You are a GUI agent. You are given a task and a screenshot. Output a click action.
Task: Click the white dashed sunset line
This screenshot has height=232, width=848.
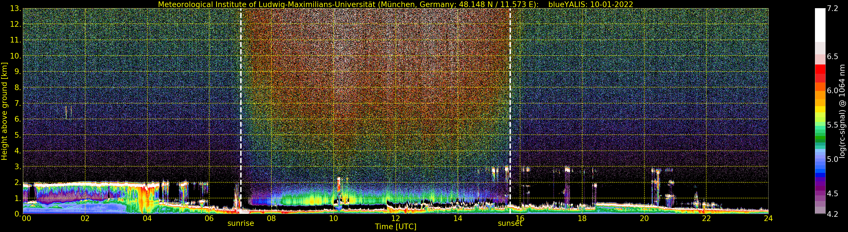click(x=510, y=99)
